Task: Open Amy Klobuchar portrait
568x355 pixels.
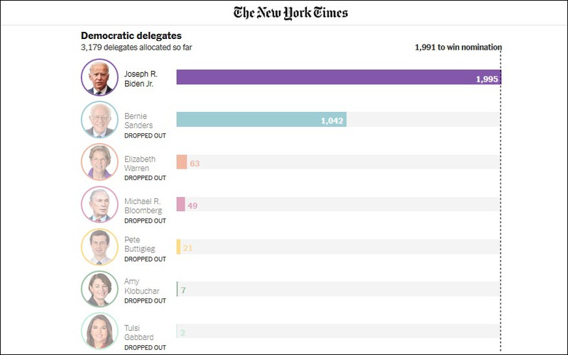Action: [x=99, y=289]
